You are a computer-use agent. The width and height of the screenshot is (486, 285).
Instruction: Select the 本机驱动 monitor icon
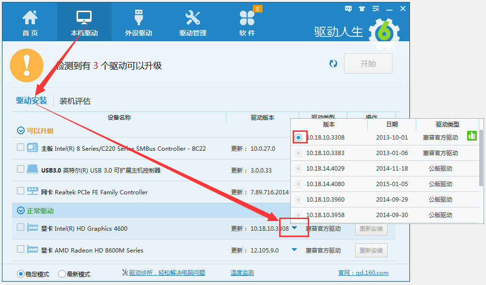[84, 17]
